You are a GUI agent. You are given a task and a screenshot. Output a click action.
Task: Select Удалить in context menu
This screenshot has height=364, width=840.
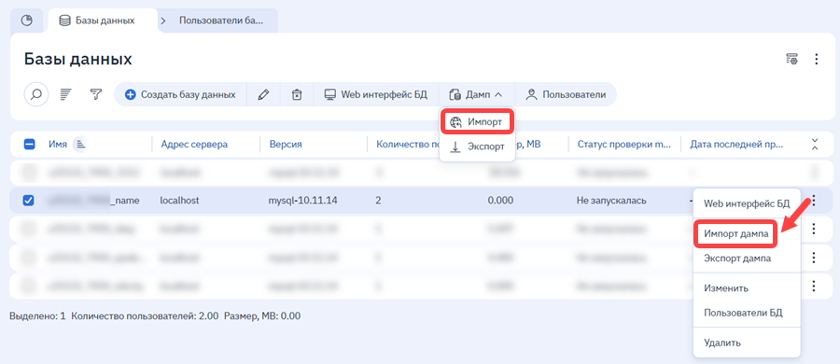(x=722, y=342)
